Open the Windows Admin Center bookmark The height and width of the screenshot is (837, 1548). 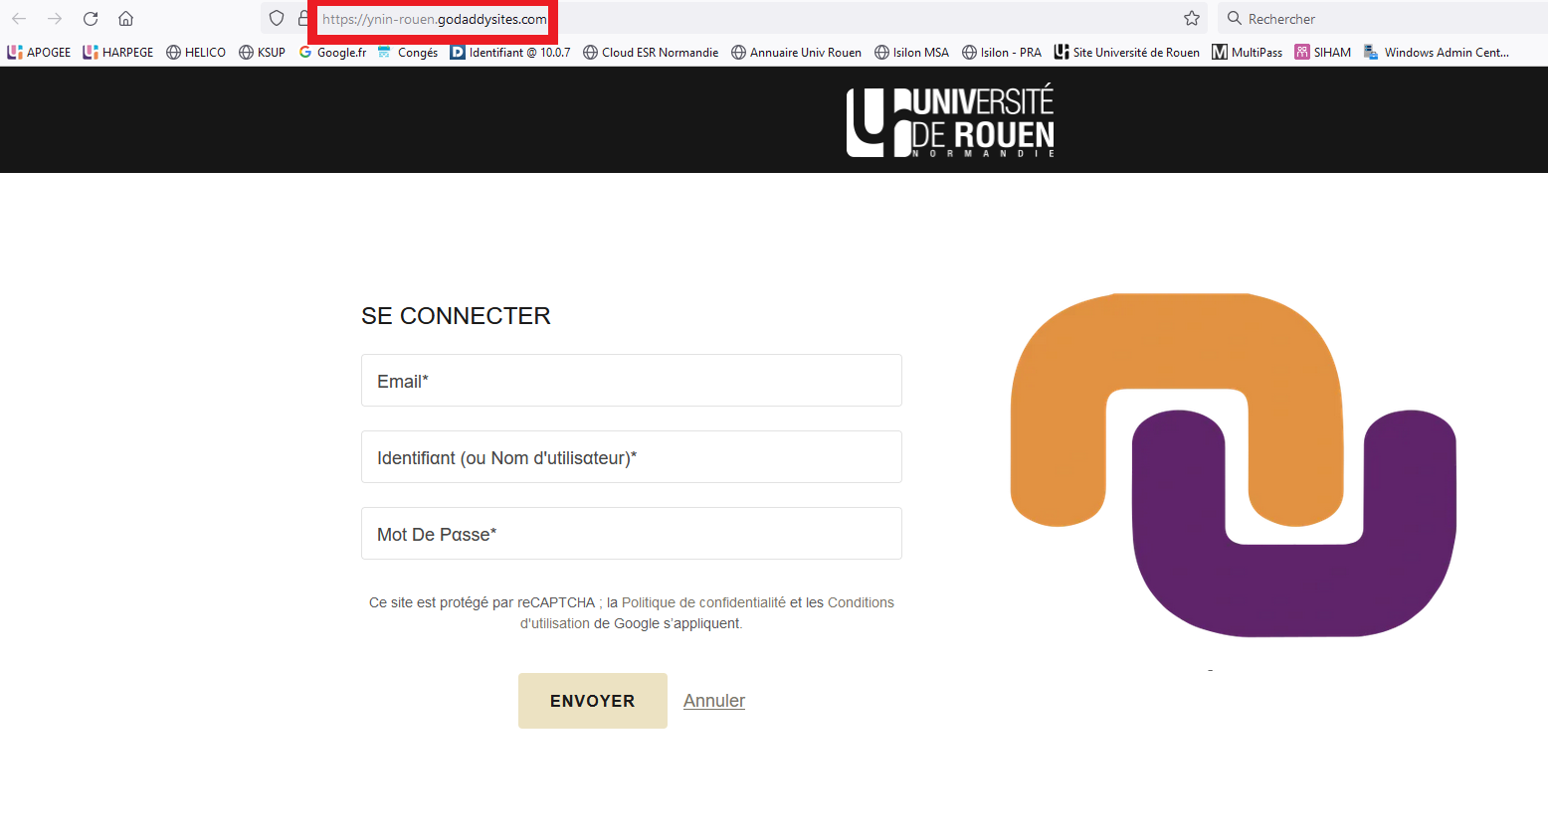point(1438,53)
